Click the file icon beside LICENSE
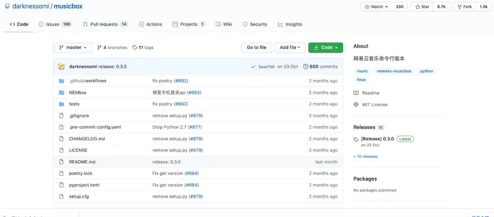Viewport: 494px width, 217px height. coord(61,150)
